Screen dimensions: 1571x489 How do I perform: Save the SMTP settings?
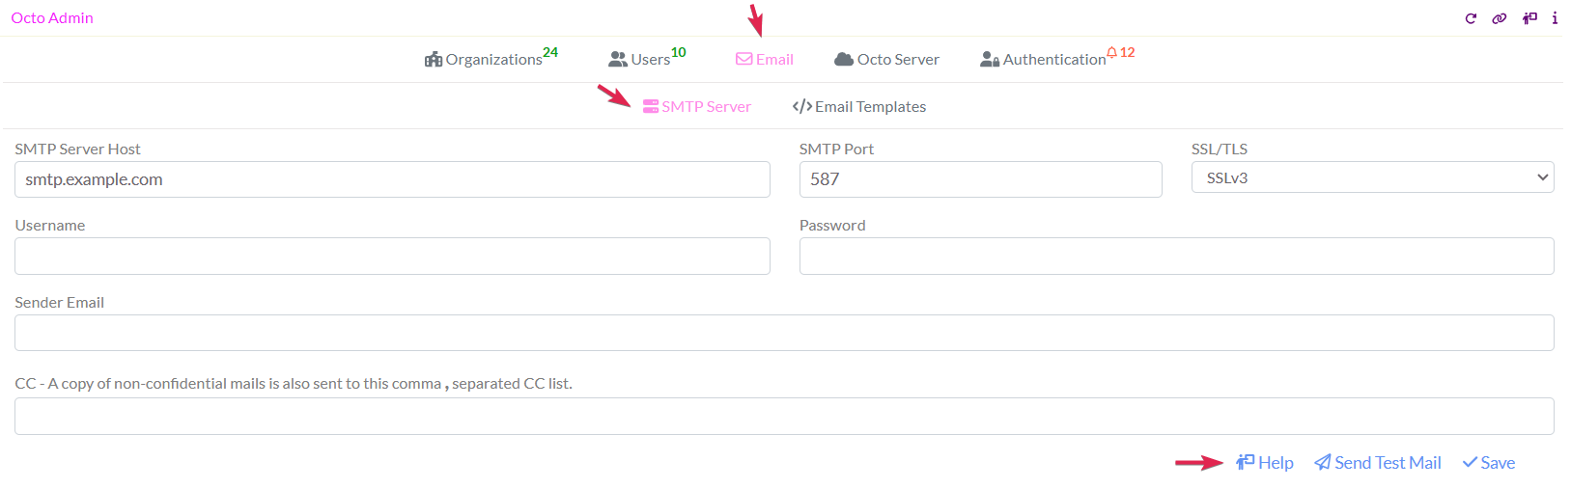(1489, 463)
